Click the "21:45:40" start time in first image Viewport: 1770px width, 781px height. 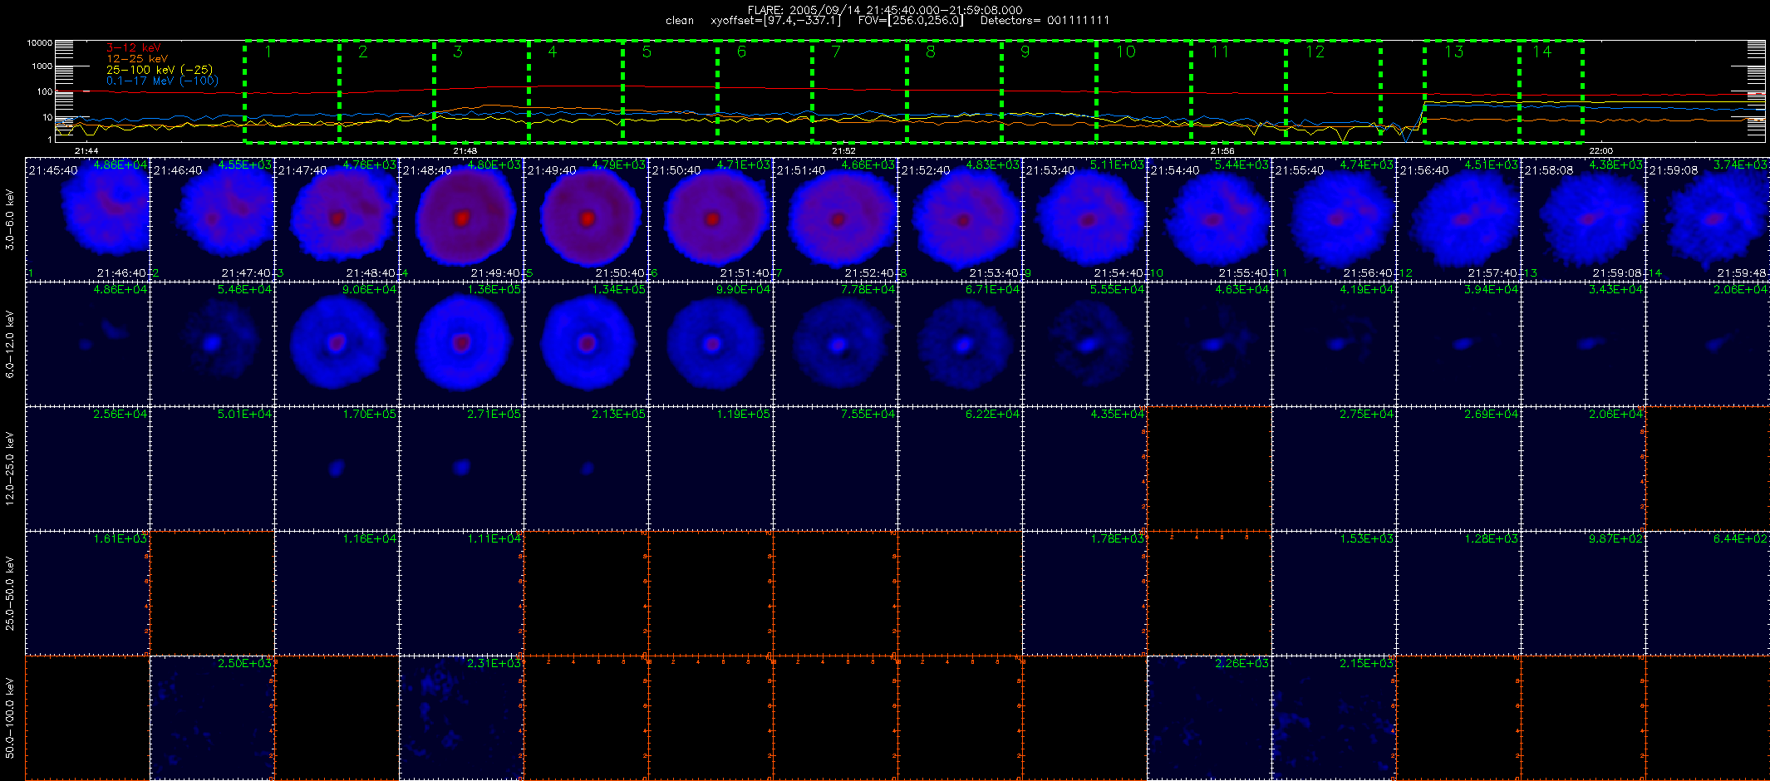[53, 170]
